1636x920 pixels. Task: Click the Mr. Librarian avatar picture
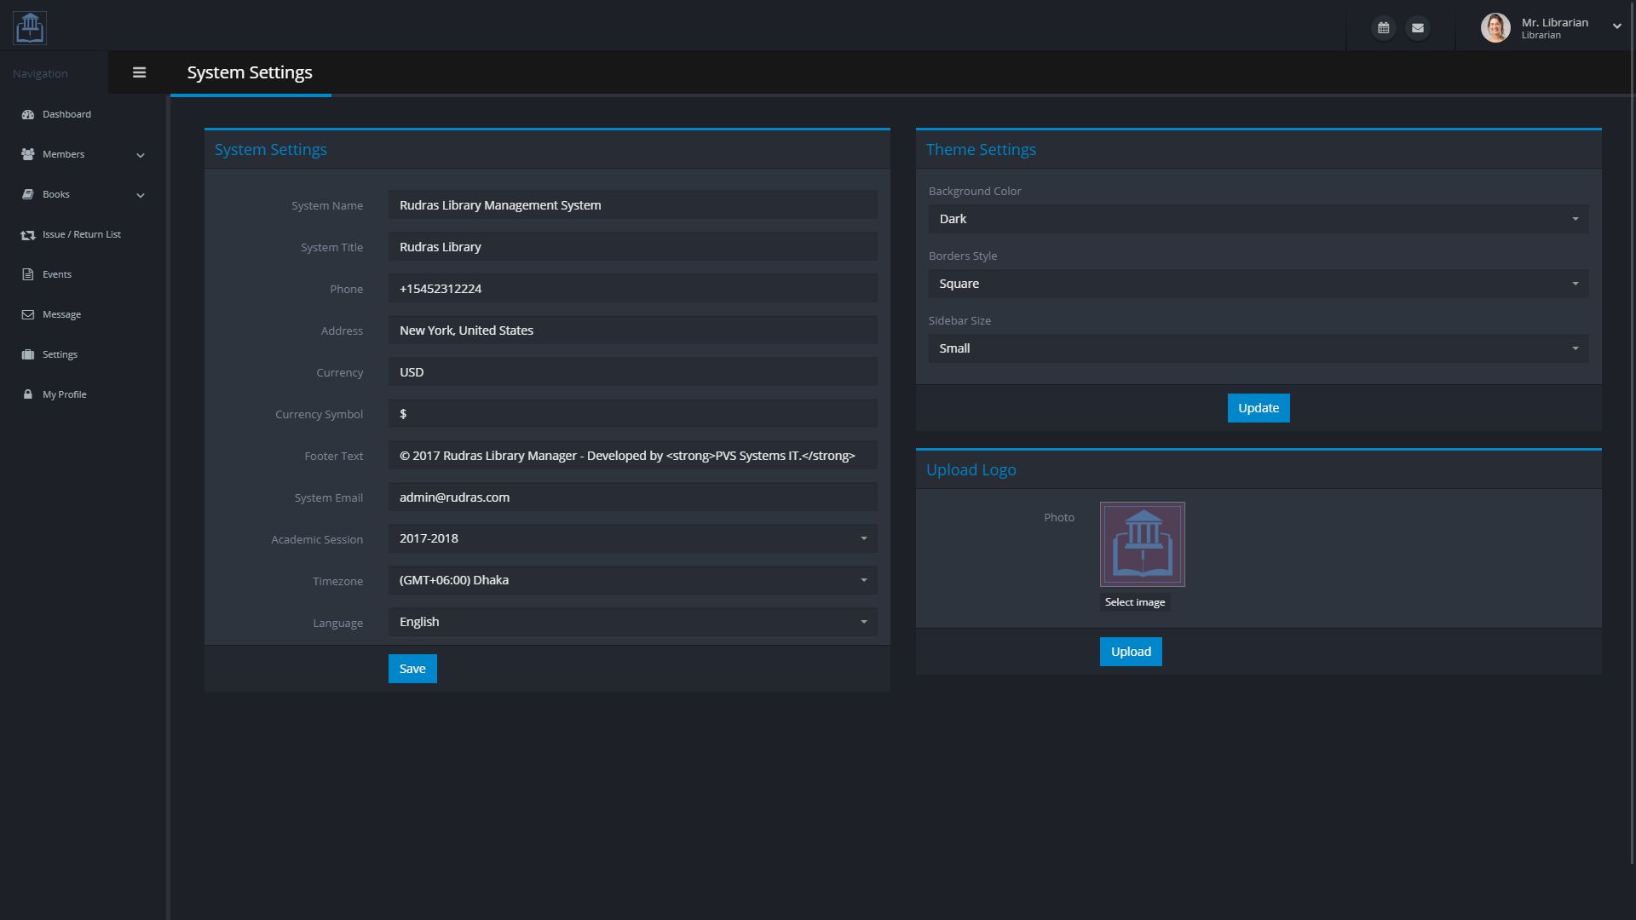pyautogui.click(x=1495, y=28)
